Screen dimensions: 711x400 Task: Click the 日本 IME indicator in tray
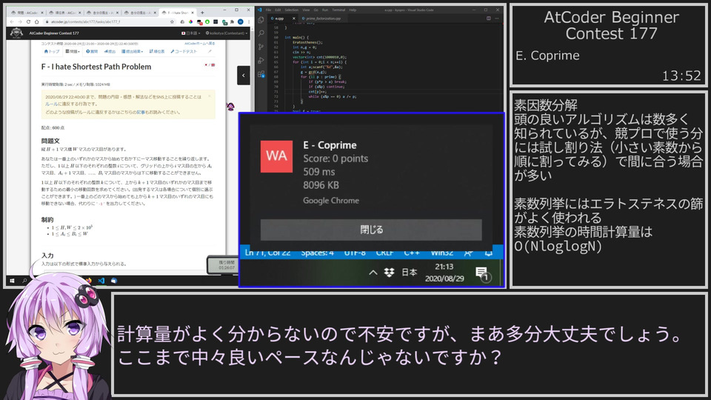(x=409, y=273)
